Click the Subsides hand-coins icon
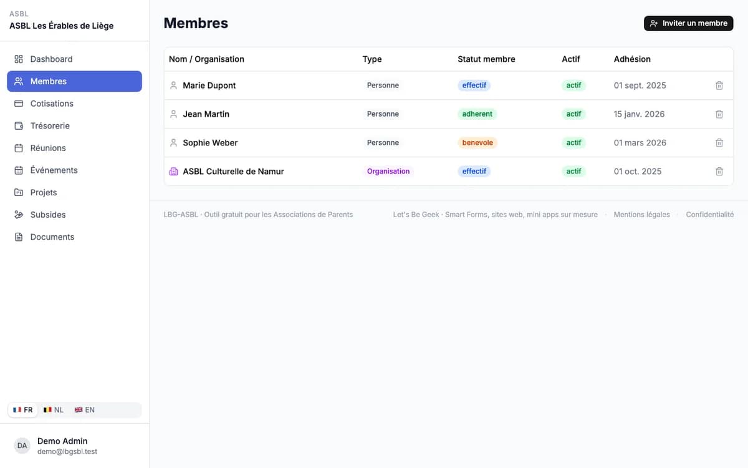The height and width of the screenshot is (468, 748). point(19,215)
